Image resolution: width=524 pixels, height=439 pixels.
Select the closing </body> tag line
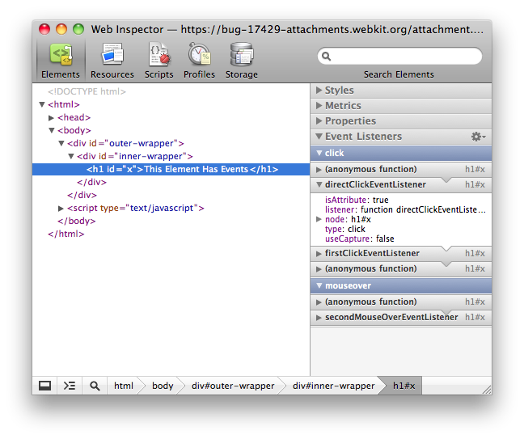tap(77, 222)
